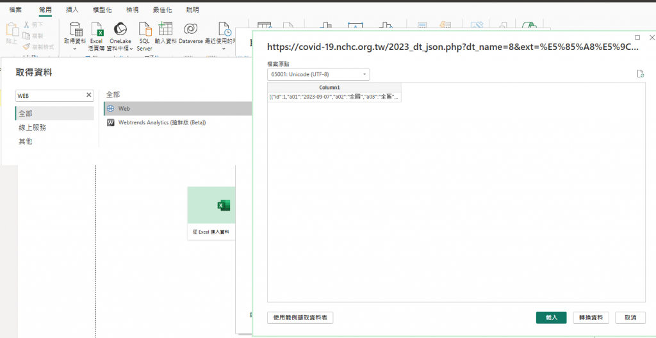Click the 貼上 paste icon
This screenshot has height=338, width=656.
12,29
